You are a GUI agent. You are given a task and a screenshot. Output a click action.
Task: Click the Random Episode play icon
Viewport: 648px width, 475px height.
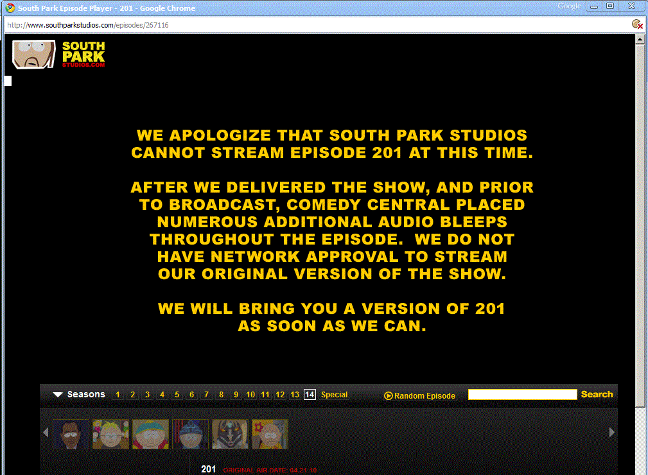pos(388,396)
